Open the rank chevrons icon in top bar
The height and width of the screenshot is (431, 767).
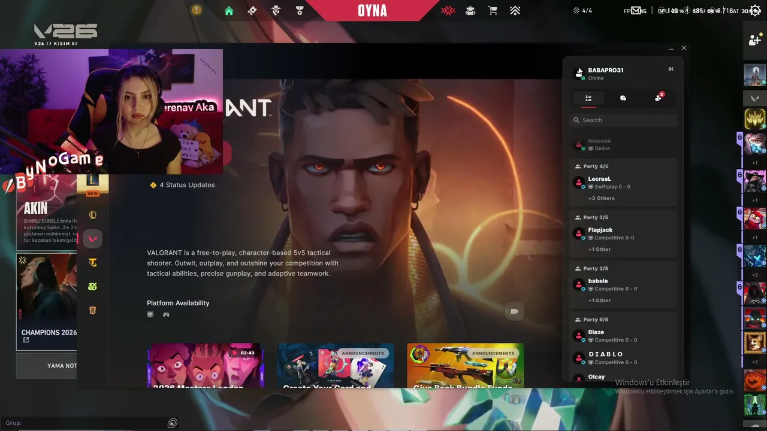pyautogui.click(x=515, y=10)
